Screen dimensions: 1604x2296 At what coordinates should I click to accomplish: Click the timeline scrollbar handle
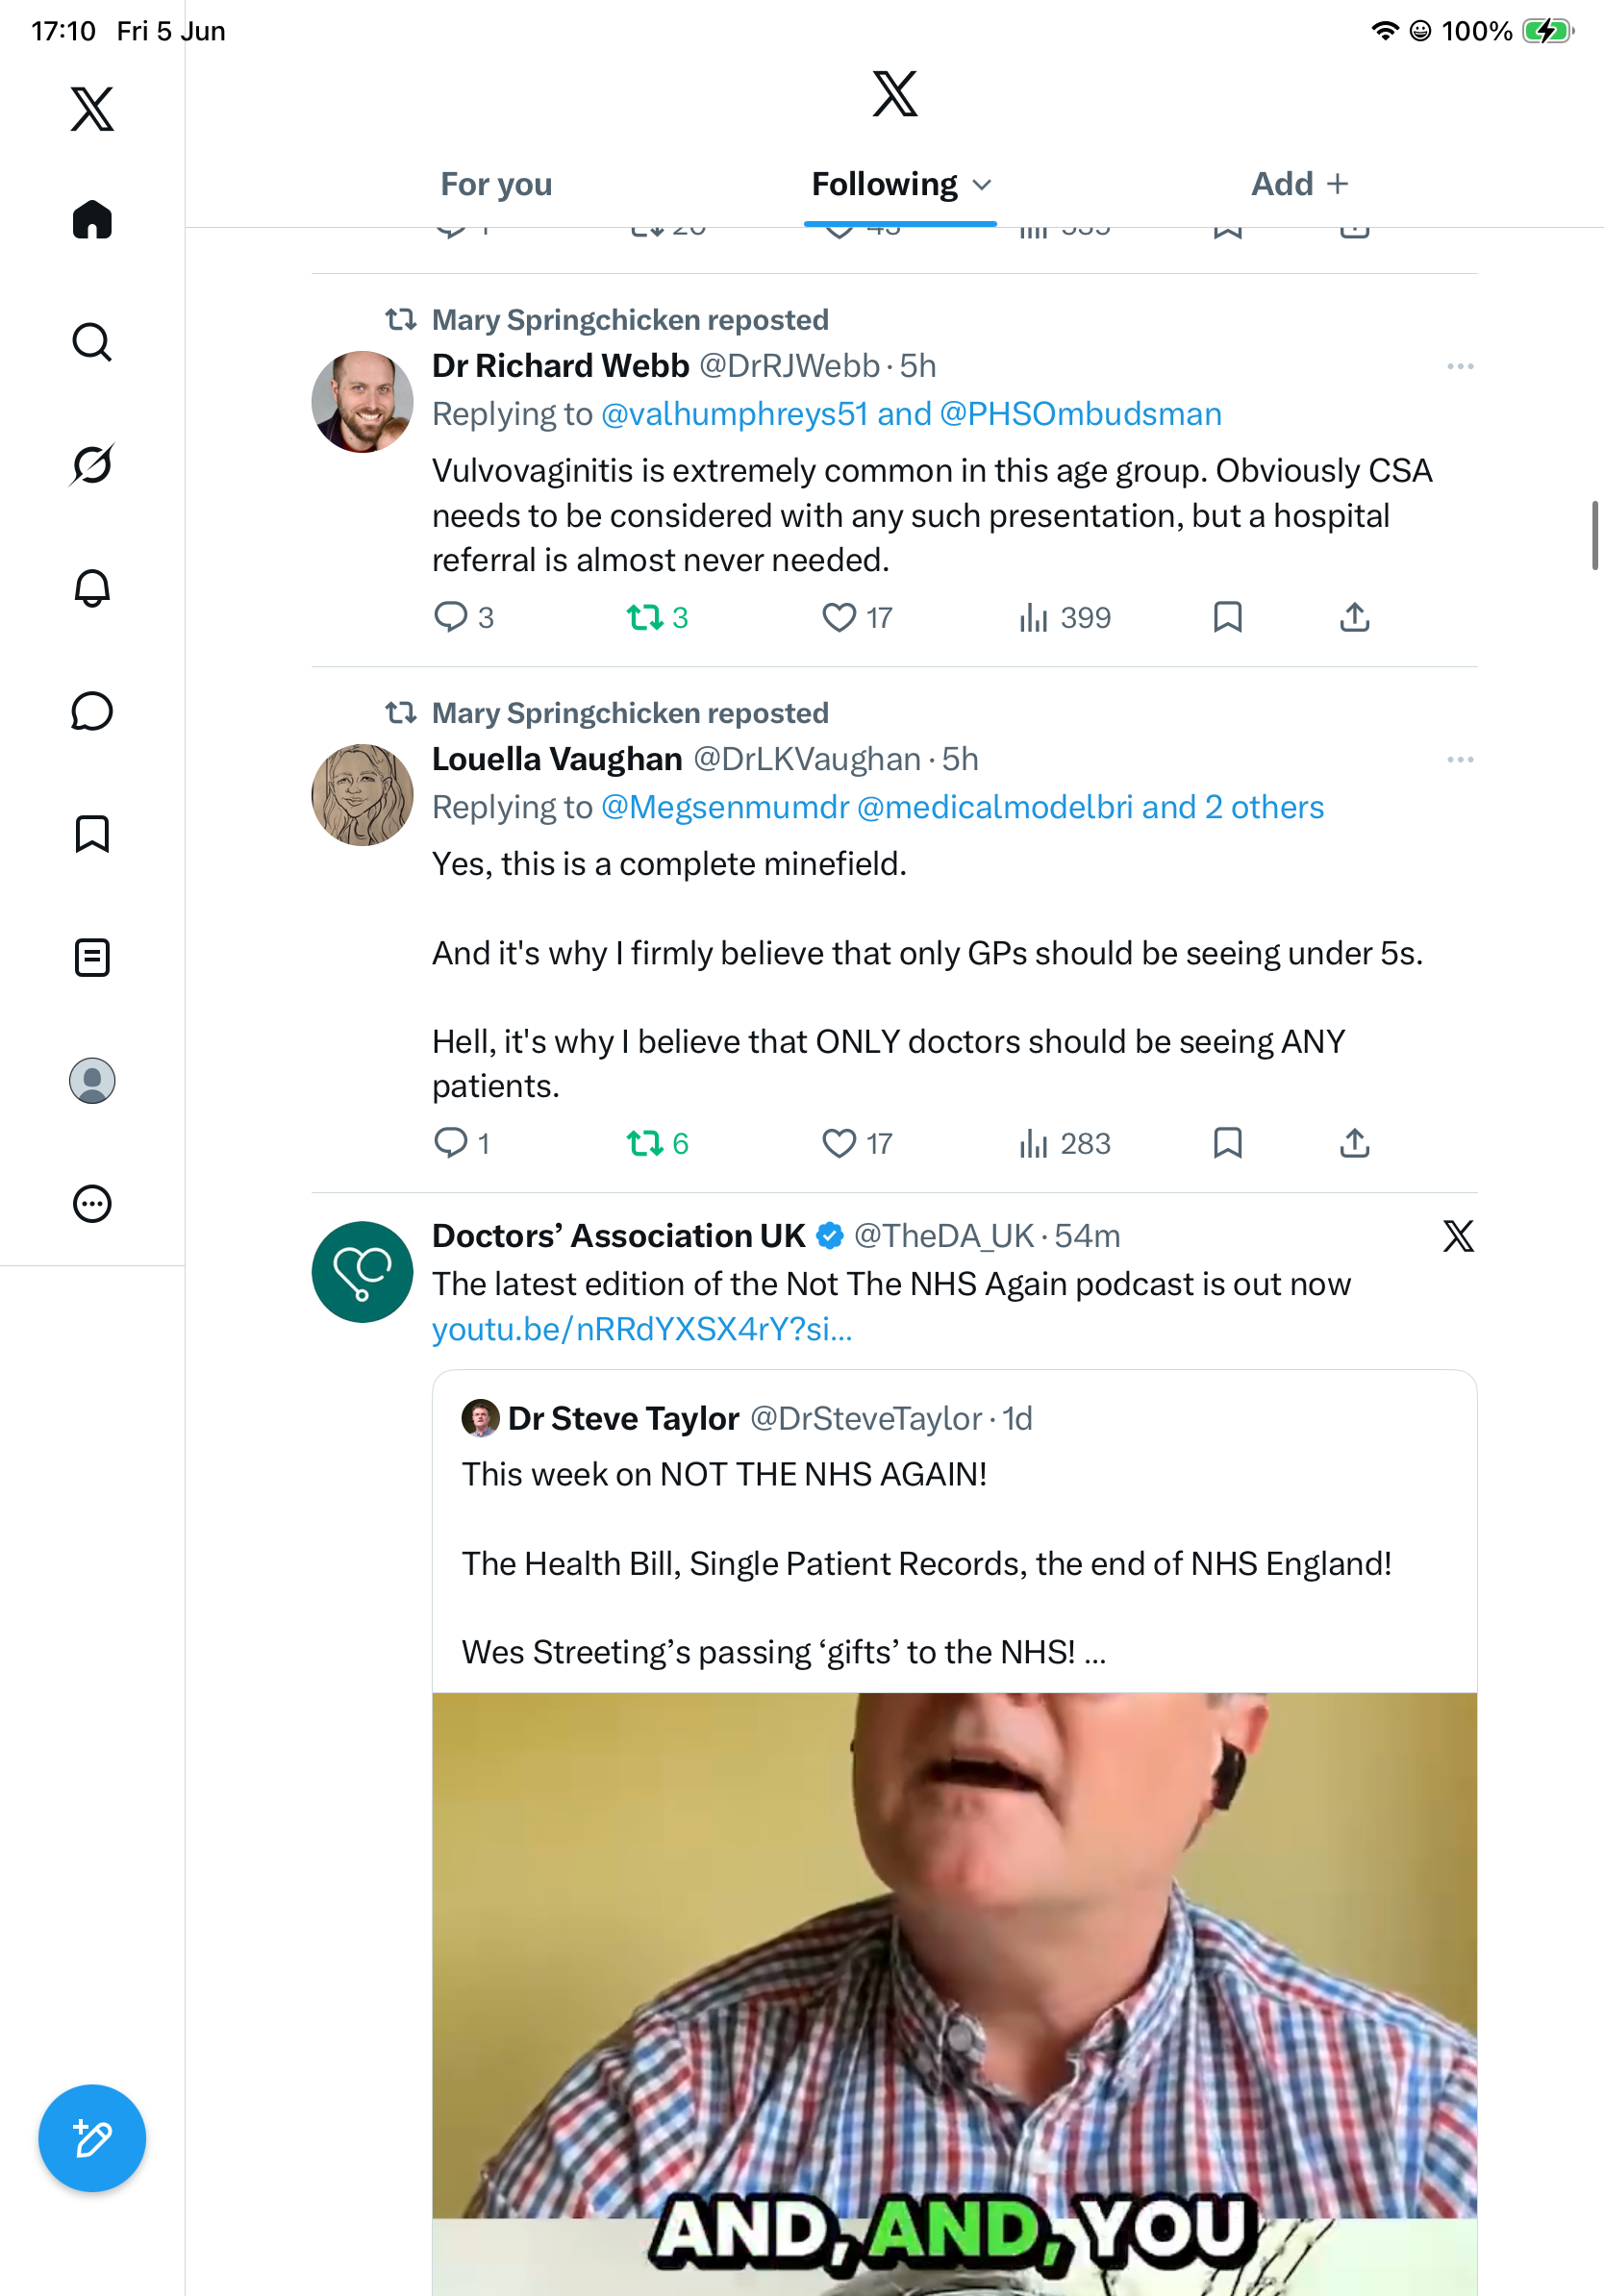[1594, 536]
